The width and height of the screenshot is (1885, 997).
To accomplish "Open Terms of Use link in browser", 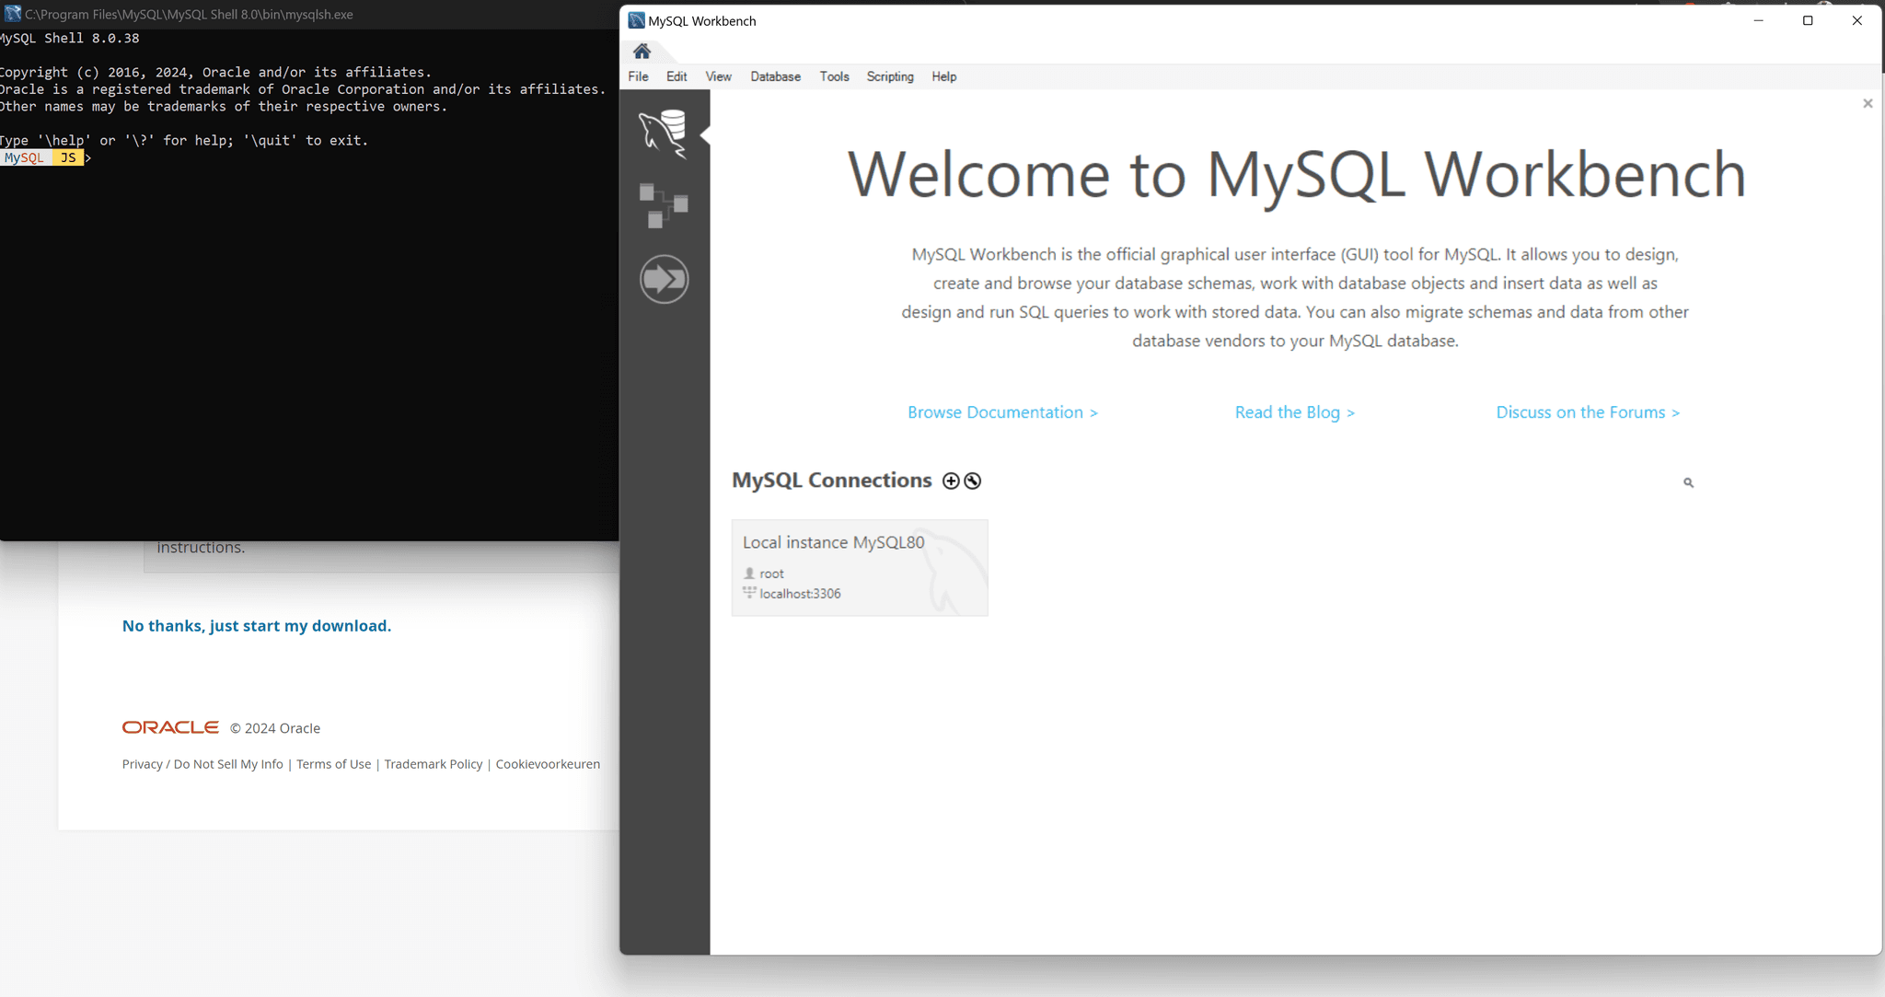I will point(333,764).
